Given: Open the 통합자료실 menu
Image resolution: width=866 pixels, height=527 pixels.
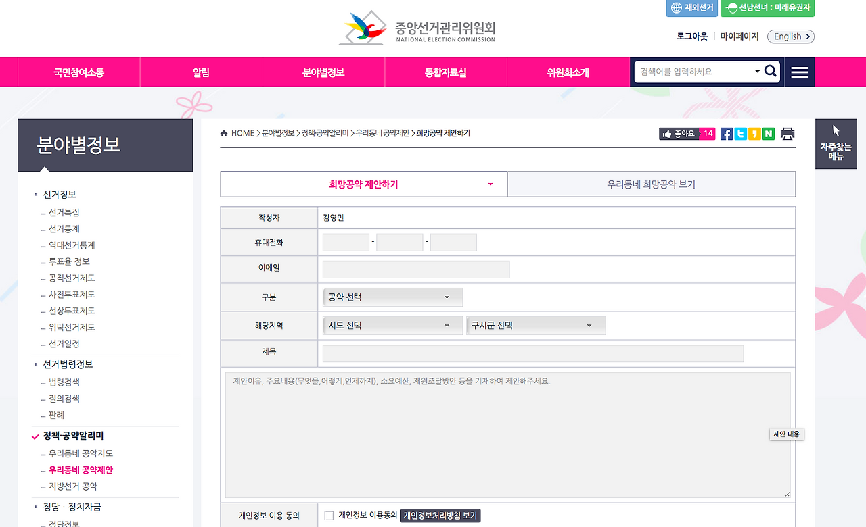Looking at the screenshot, I should 445,72.
